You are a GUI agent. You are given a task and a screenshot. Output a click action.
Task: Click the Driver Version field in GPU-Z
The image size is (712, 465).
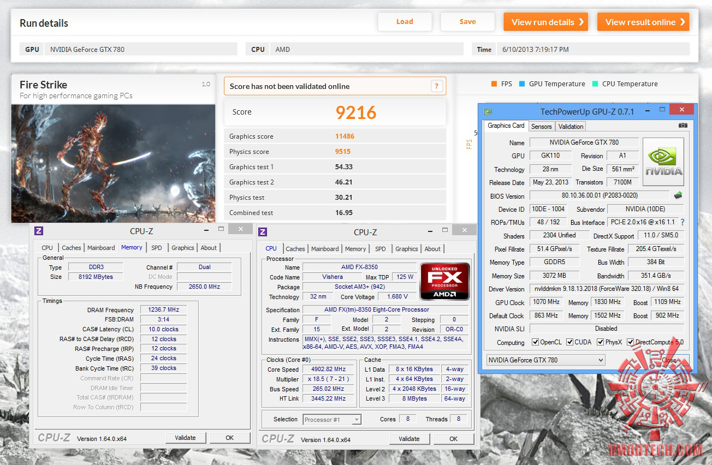click(606, 289)
